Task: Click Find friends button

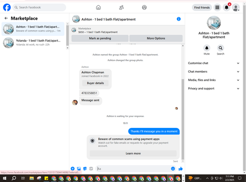Action: [x=202, y=7]
